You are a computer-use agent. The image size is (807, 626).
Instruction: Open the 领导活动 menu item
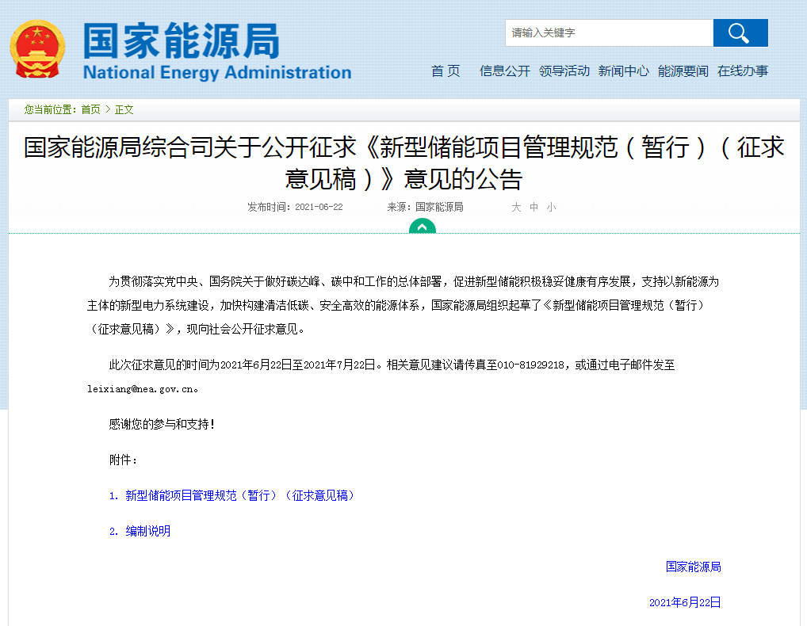[x=564, y=71]
